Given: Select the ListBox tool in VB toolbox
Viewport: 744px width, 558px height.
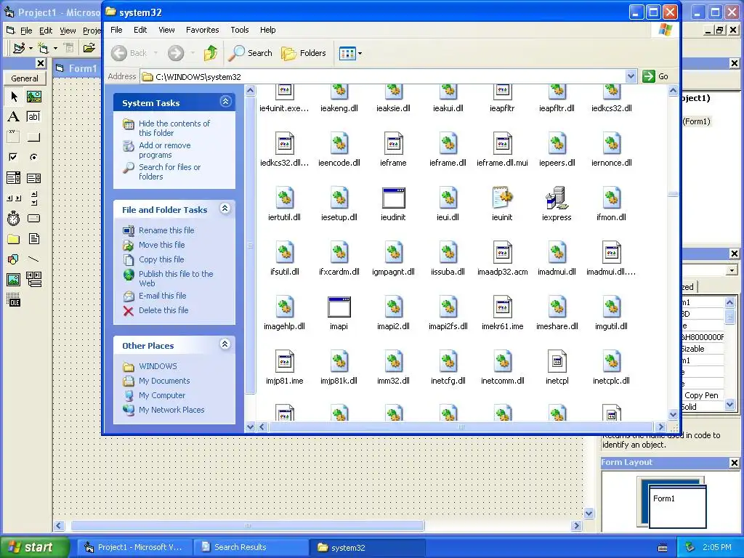Looking at the screenshot, I should [x=33, y=178].
